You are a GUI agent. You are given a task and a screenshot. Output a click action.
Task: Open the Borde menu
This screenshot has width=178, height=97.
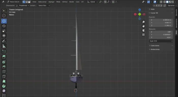(71, 2)
